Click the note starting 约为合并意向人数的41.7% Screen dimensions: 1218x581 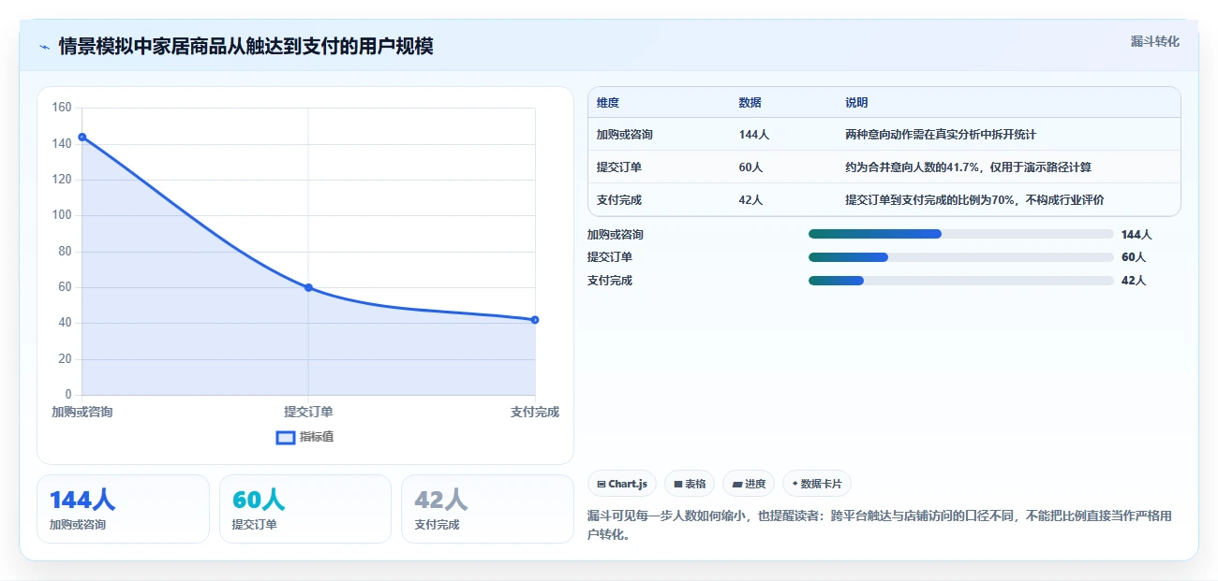click(968, 167)
